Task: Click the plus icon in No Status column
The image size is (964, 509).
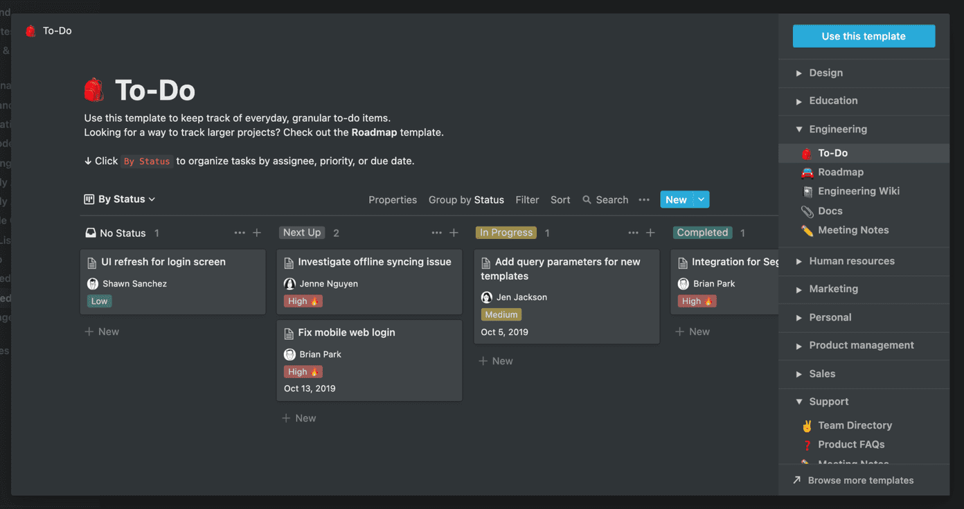Action: click(x=257, y=233)
